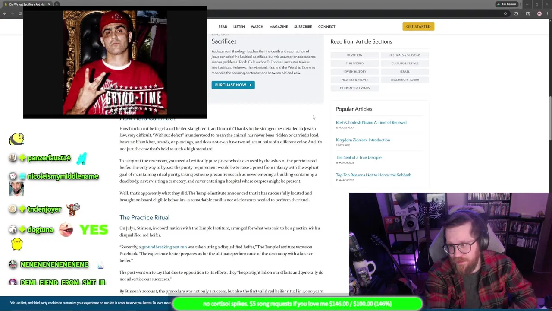Click the green YES chat message
This screenshot has width=552, height=311.
[x=94, y=230]
